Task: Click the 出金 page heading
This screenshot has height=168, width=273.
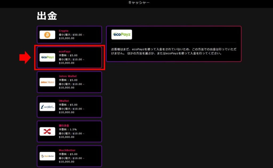Action: coord(47,16)
